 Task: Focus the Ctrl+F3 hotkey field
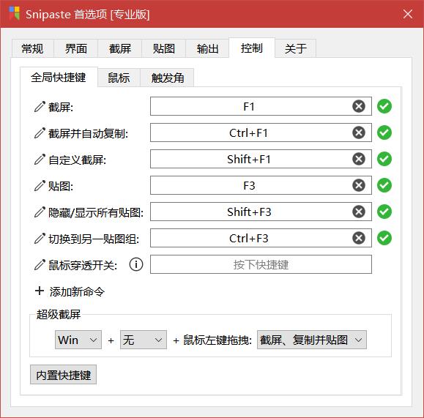pyautogui.click(x=261, y=238)
